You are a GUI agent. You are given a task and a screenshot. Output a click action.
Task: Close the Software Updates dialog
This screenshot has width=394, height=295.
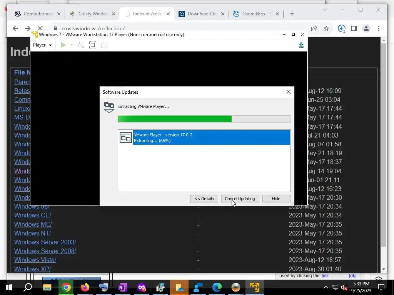pyautogui.click(x=289, y=92)
